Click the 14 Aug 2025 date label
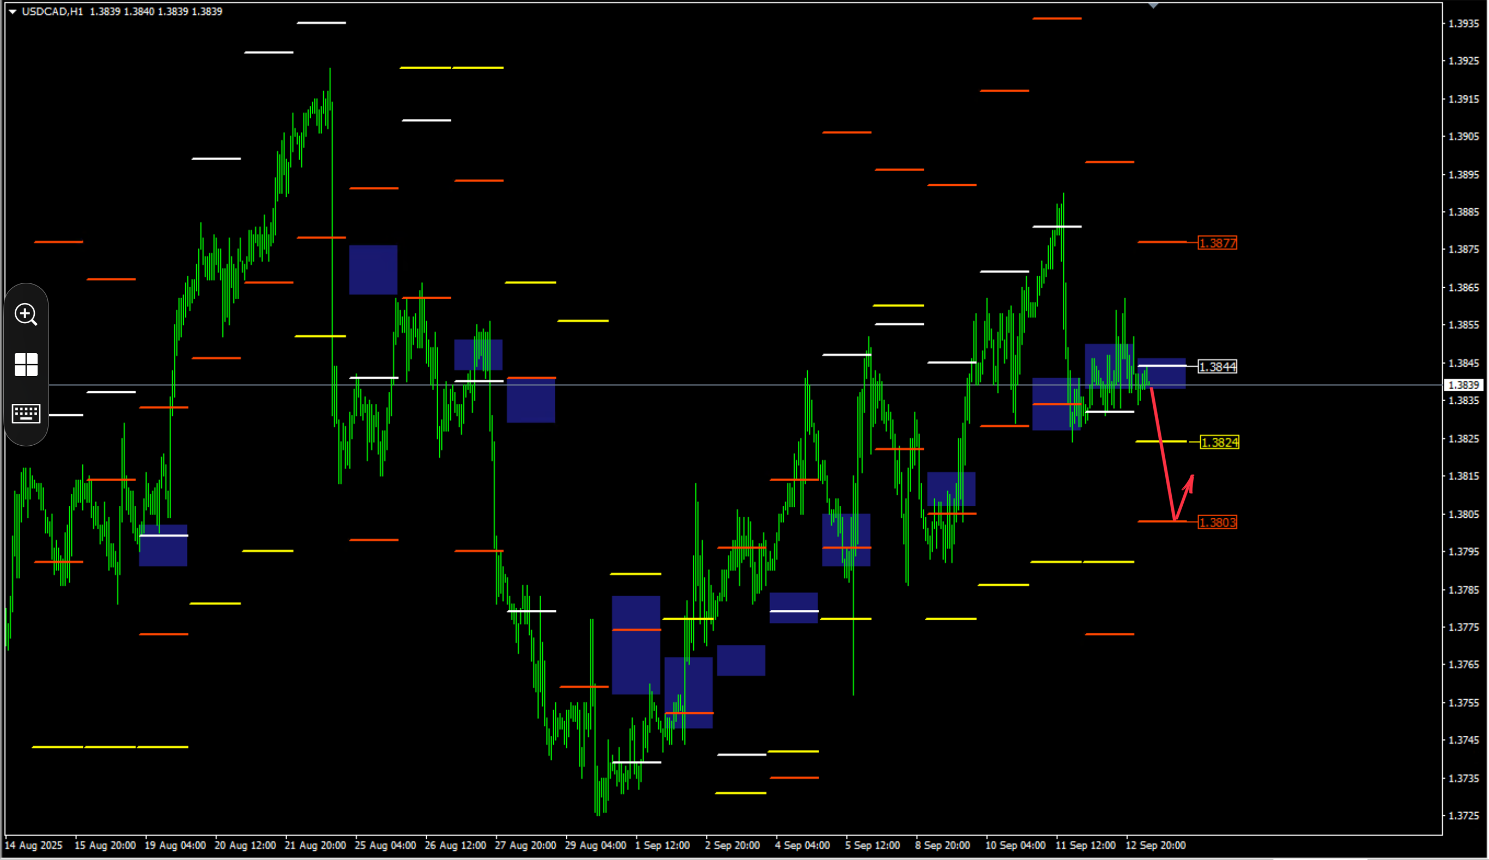This screenshot has height=860, width=1489. click(33, 845)
